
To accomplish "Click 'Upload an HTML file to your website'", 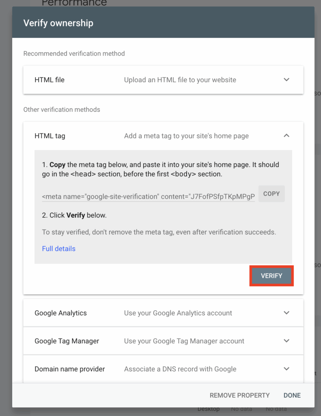I will tap(180, 80).
